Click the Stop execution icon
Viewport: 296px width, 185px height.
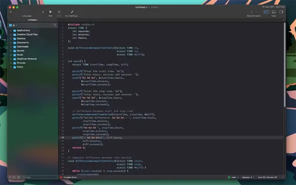pyautogui.click(x=59, y=12)
